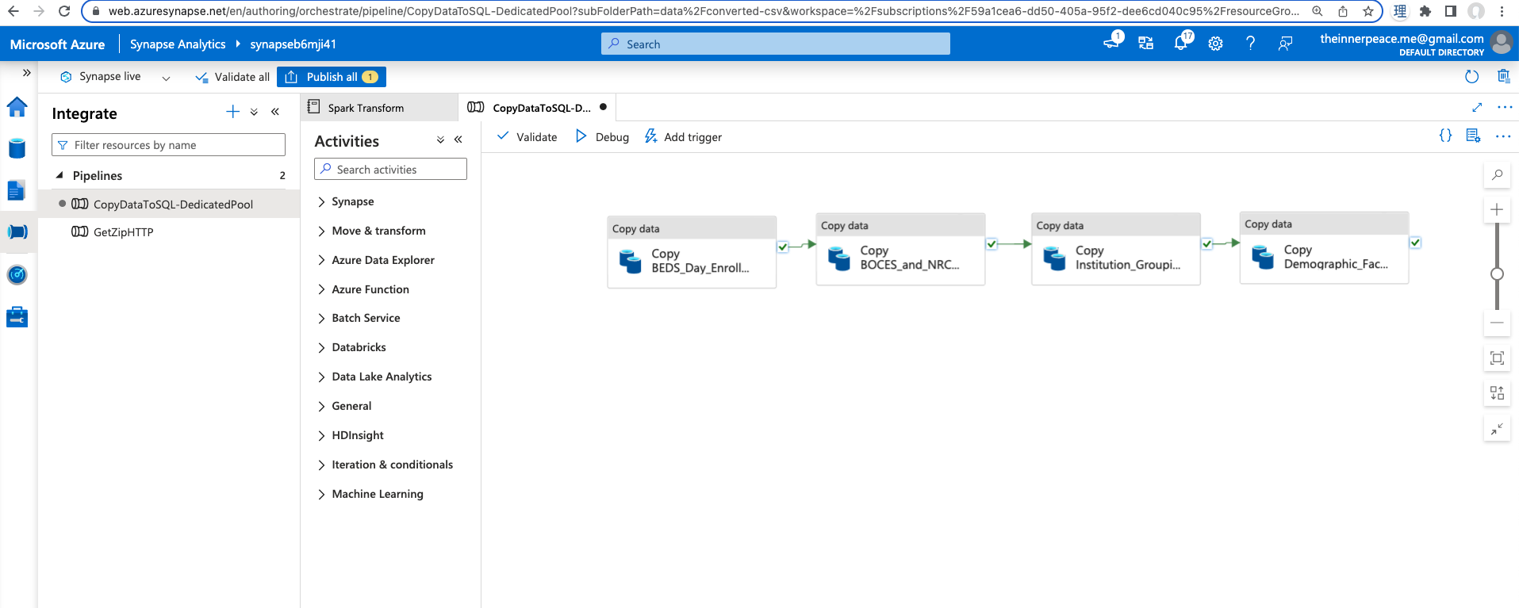Image resolution: width=1519 pixels, height=608 pixels.
Task: Click Validate all button
Action: (x=232, y=77)
